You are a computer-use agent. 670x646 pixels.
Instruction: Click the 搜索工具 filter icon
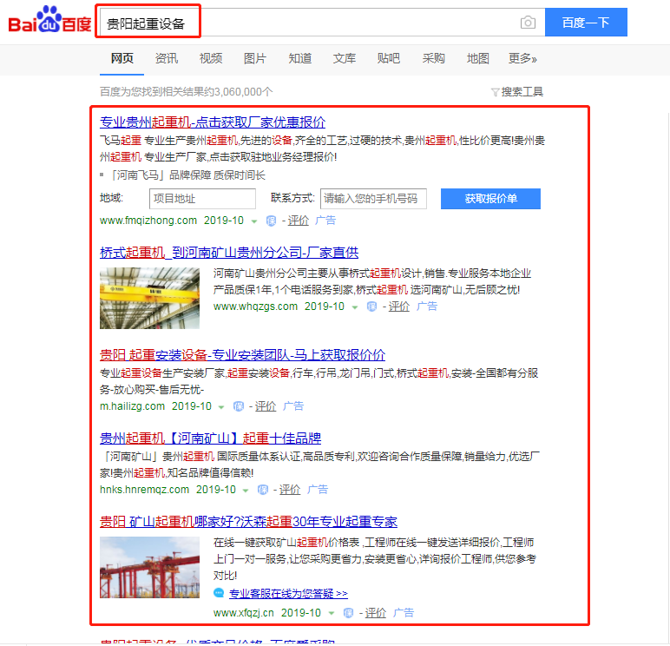(x=495, y=92)
